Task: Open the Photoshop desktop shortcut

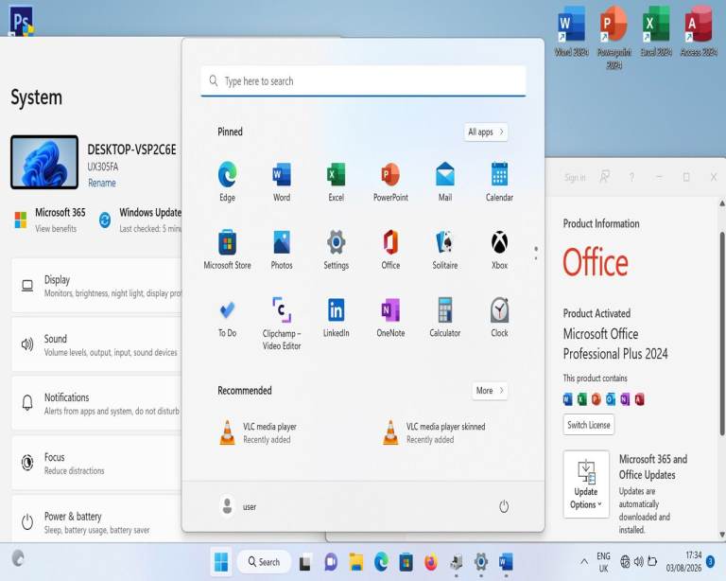Action: (22, 21)
